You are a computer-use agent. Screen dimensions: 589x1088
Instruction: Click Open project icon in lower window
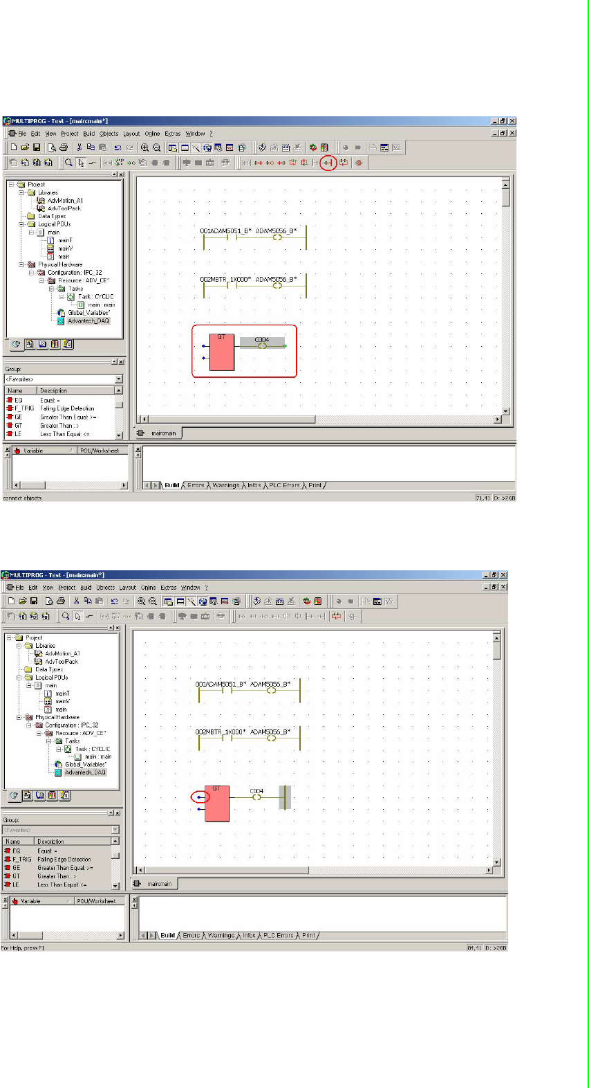[x=22, y=601]
